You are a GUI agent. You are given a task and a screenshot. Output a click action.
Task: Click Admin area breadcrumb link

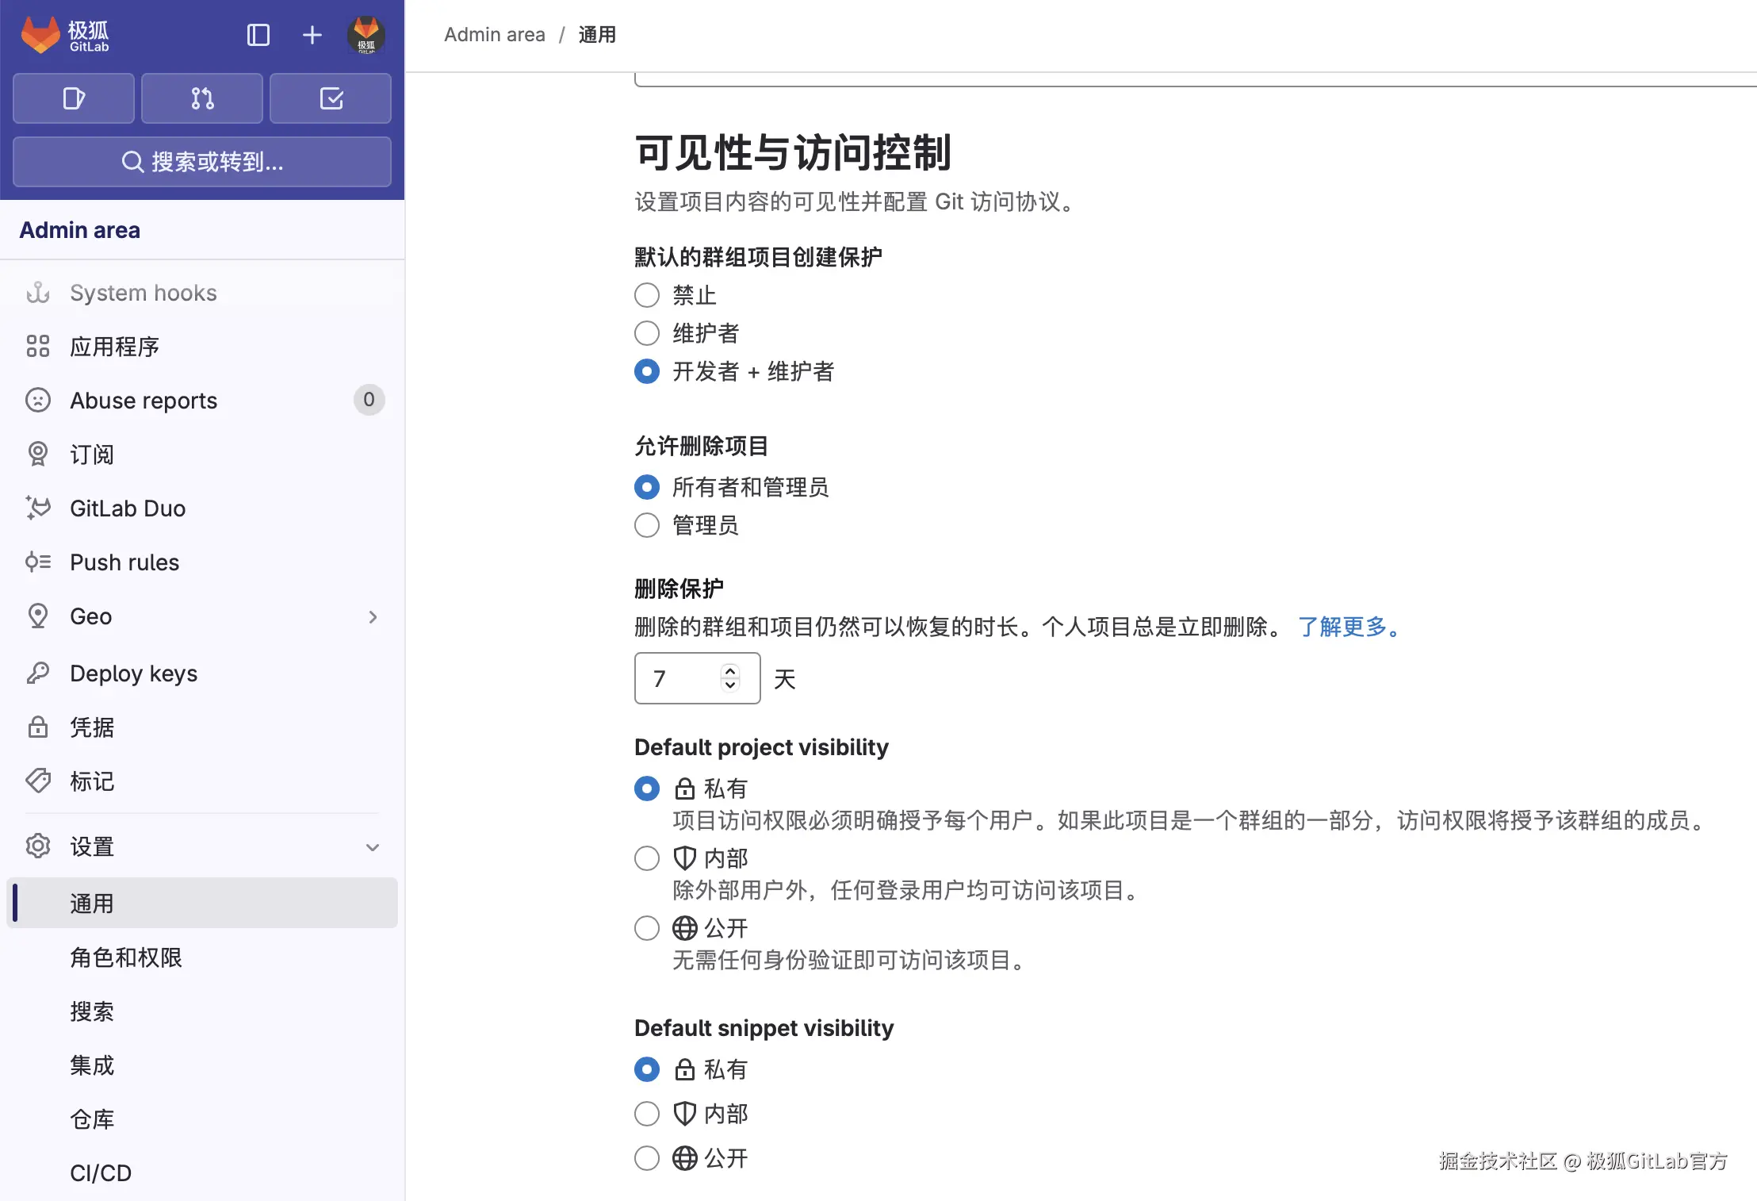click(x=494, y=35)
